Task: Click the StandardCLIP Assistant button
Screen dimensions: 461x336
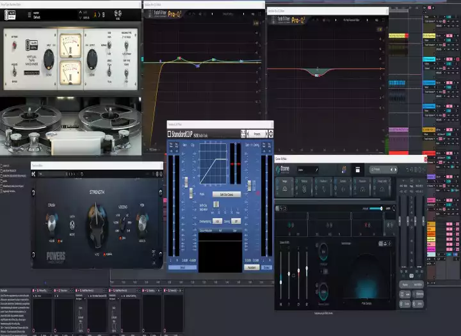Action: coord(252,268)
